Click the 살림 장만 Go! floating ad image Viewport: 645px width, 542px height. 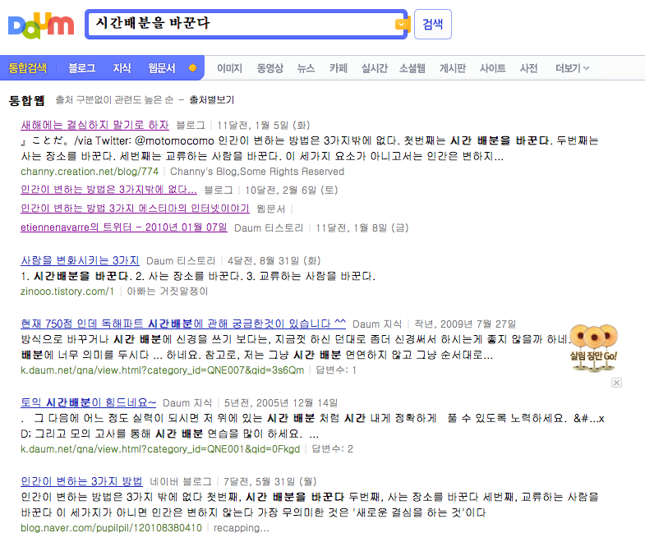tap(593, 347)
